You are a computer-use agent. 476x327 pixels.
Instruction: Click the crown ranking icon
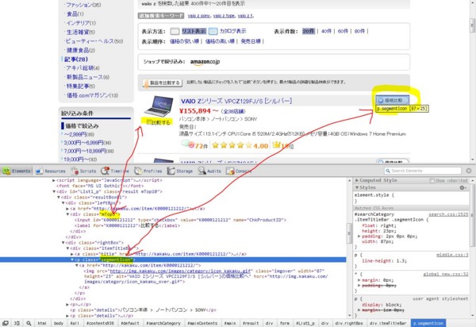276,145
